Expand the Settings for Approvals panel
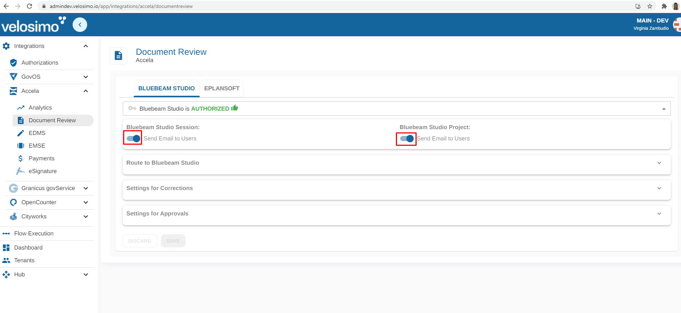681x313 pixels. [x=659, y=214]
